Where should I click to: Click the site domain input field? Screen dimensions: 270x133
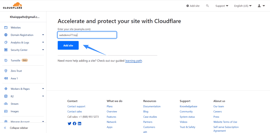(x=87, y=35)
